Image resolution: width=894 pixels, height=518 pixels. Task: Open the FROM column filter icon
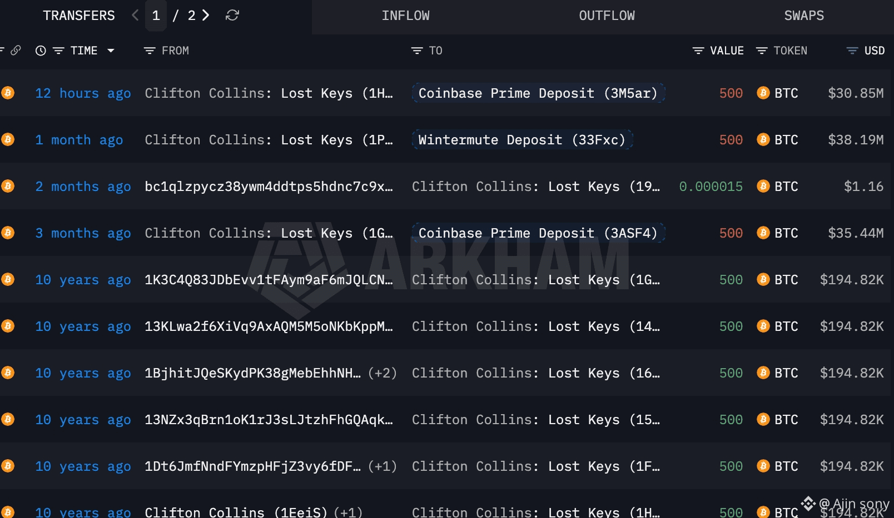pyautogui.click(x=150, y=51)
